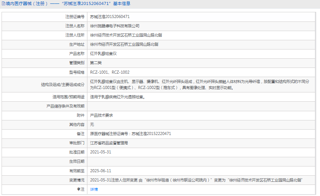Screen dimensions: 320x196
Task: Click registration number 苏械注准20152060471 value
Action: click(x=110, y=16)
